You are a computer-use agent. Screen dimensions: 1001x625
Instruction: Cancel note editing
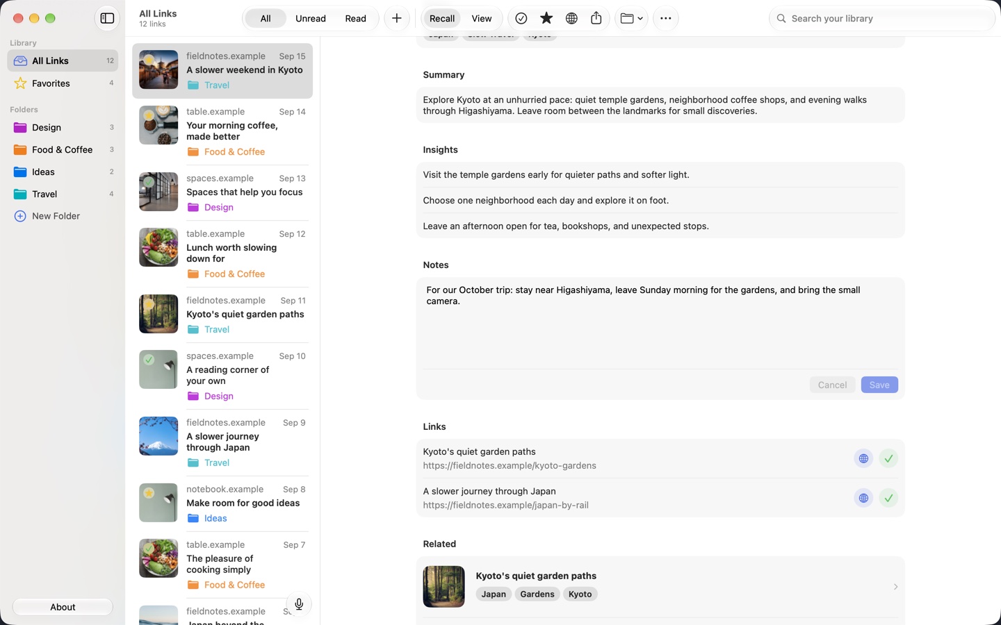(832, 385)
